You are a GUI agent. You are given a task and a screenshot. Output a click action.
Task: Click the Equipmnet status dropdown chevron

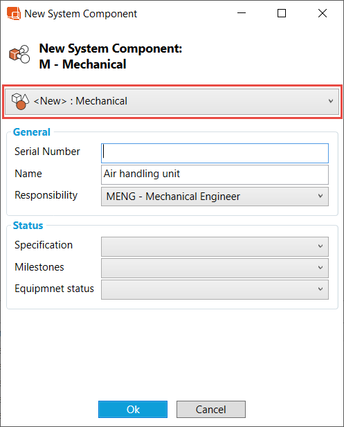(320, 289)
